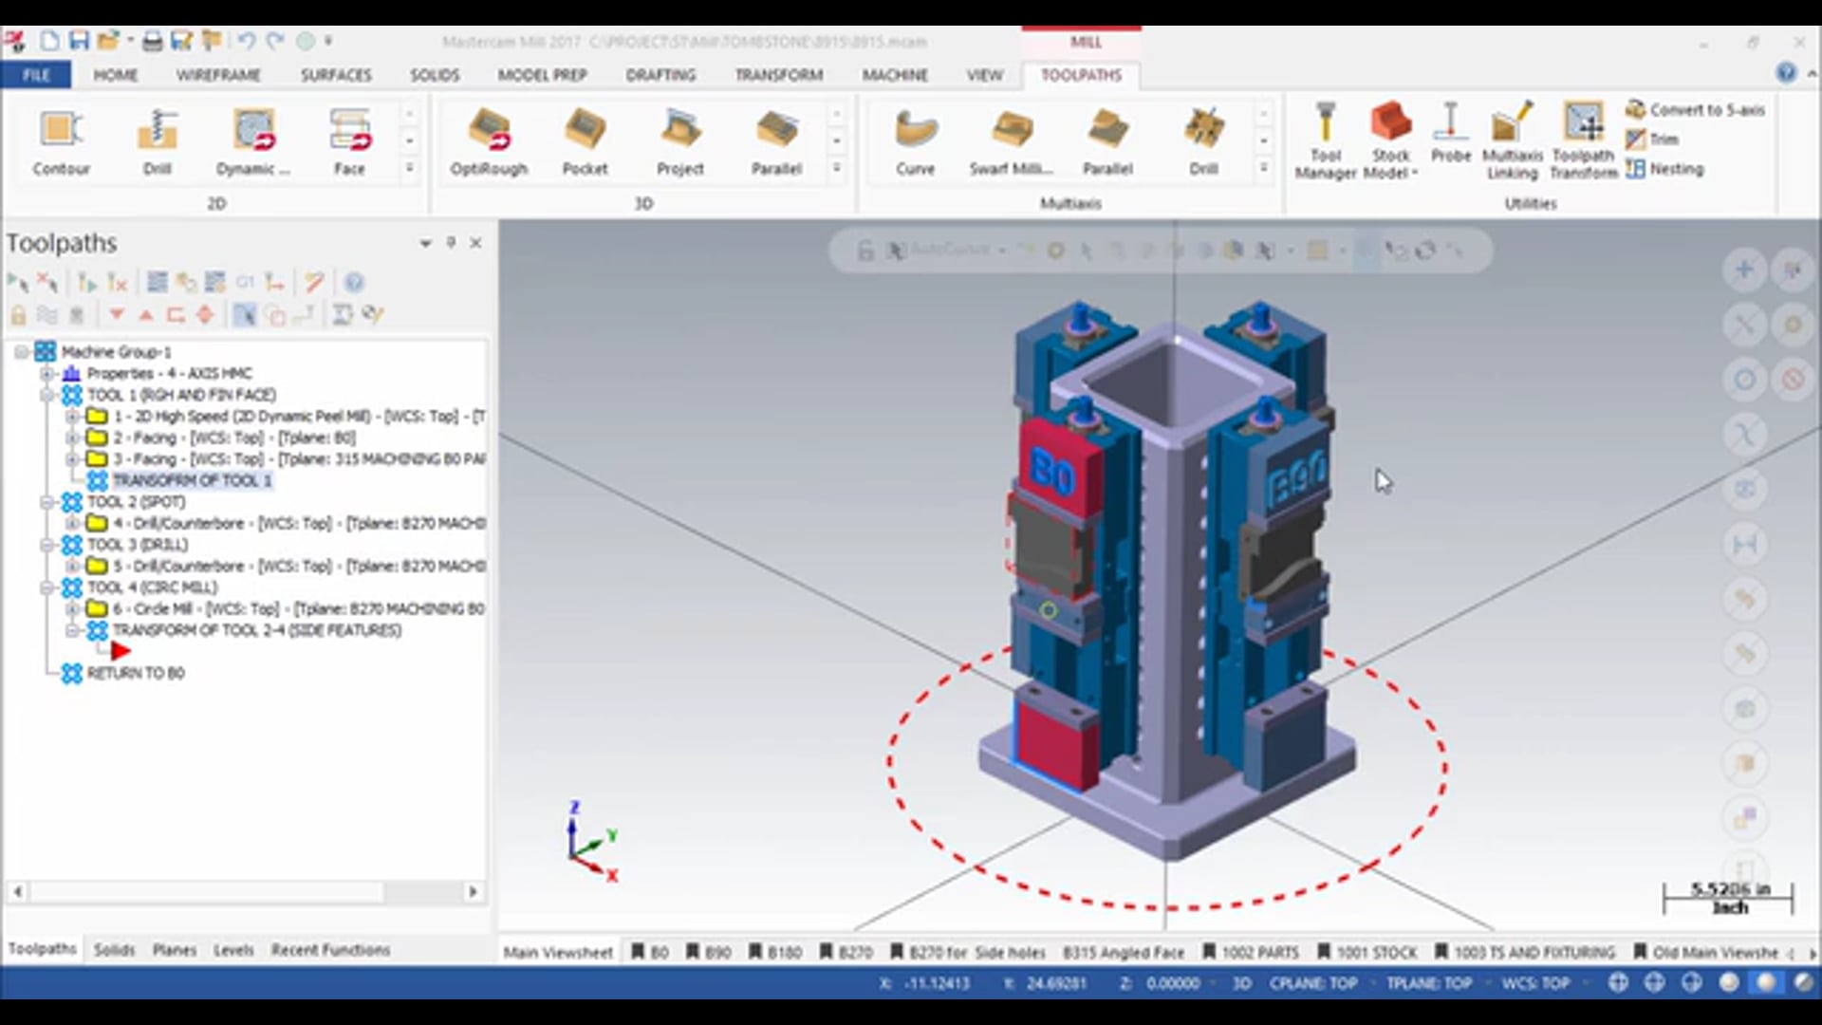Open the Tool Manager
The height and width of the screenshot is (1025, 1822).
[1326, 140]
